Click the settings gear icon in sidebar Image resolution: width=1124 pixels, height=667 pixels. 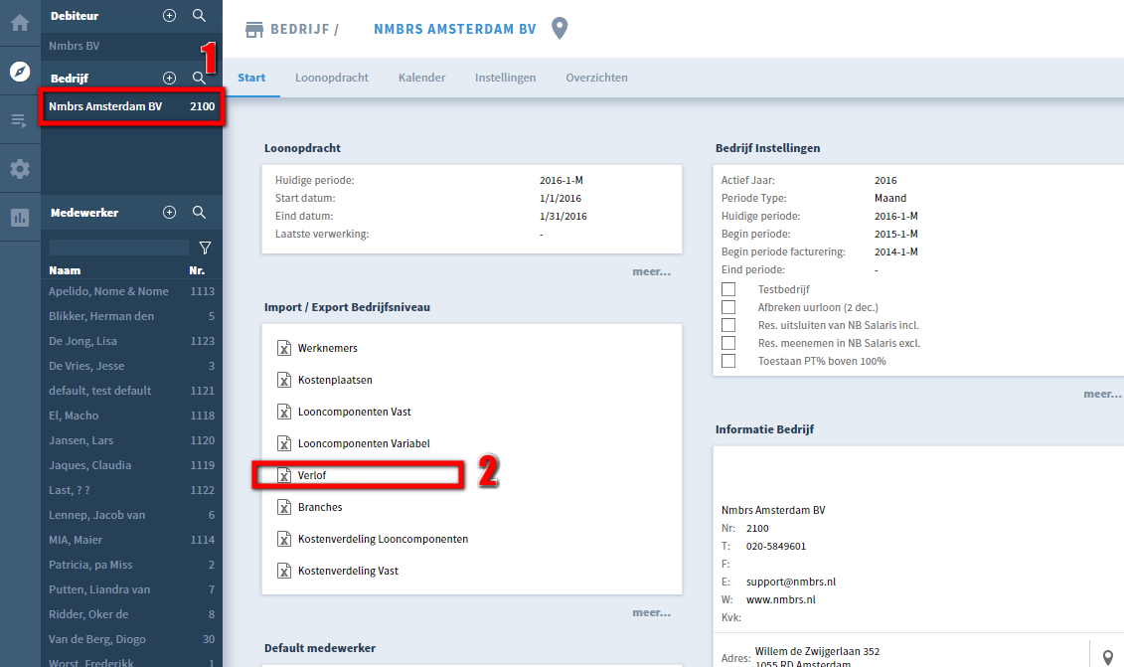point(20,169)
